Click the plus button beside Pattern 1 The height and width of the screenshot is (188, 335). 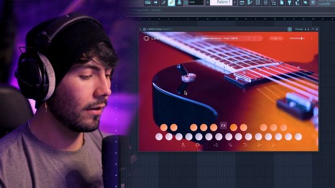point(234,2)
